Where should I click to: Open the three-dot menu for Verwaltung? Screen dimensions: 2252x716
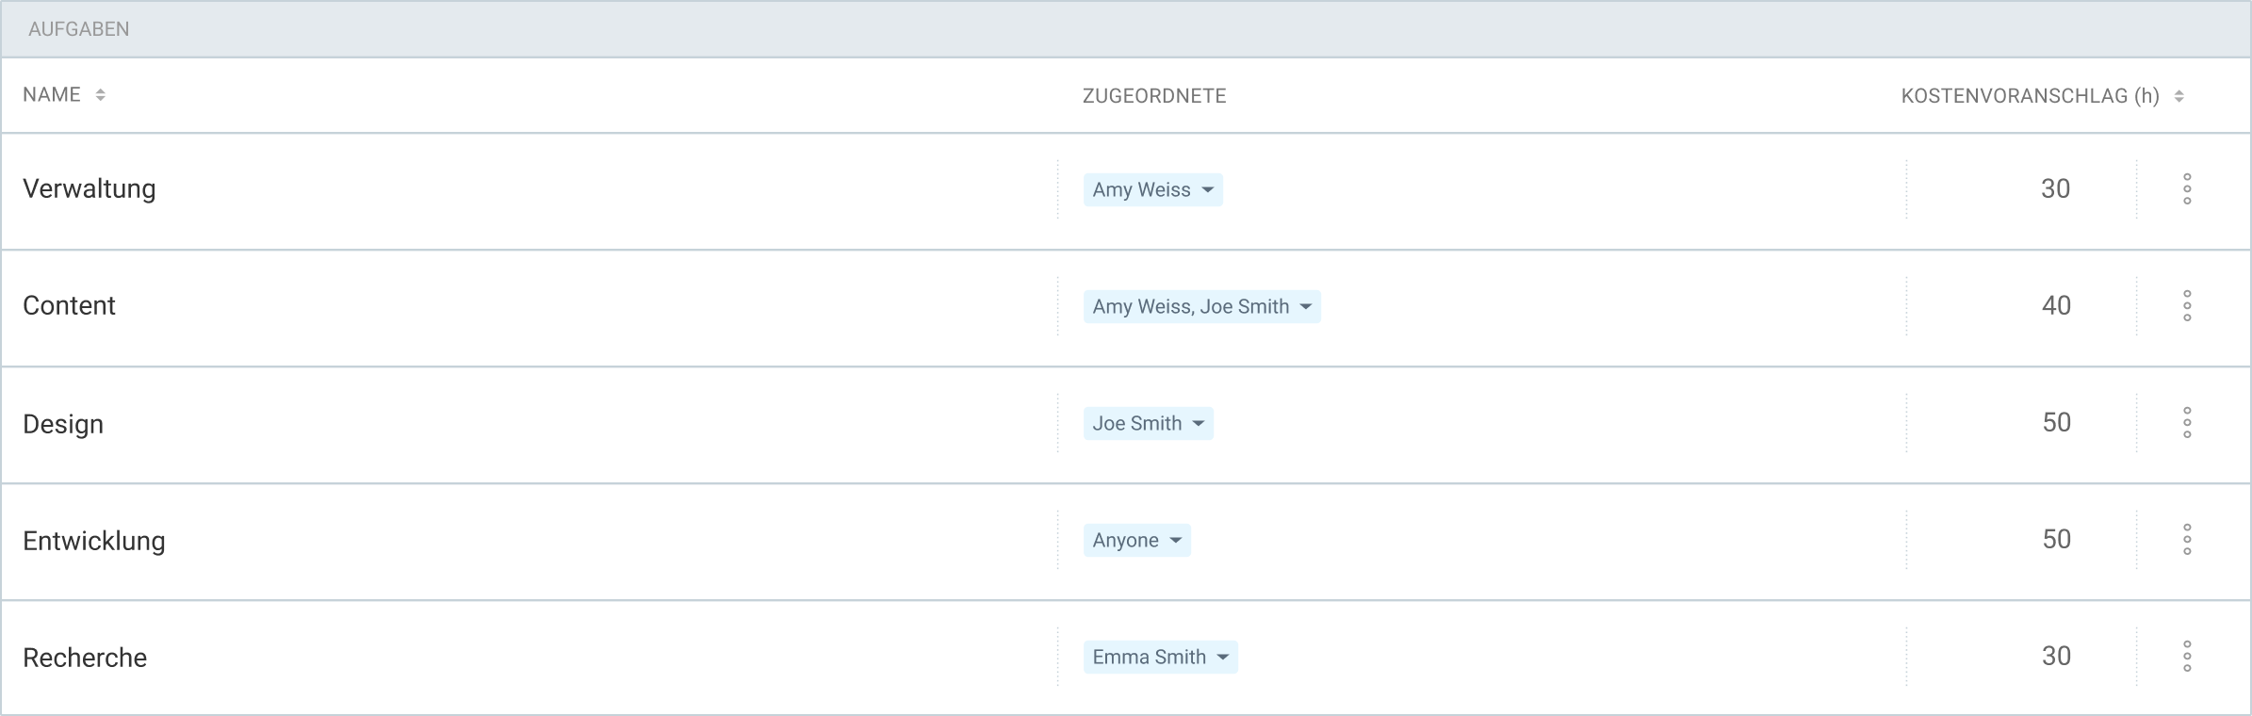tap(2187, 189)
